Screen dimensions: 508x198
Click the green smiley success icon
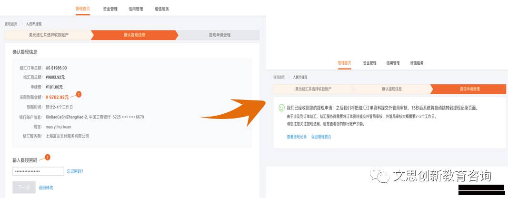click(281, 108)
